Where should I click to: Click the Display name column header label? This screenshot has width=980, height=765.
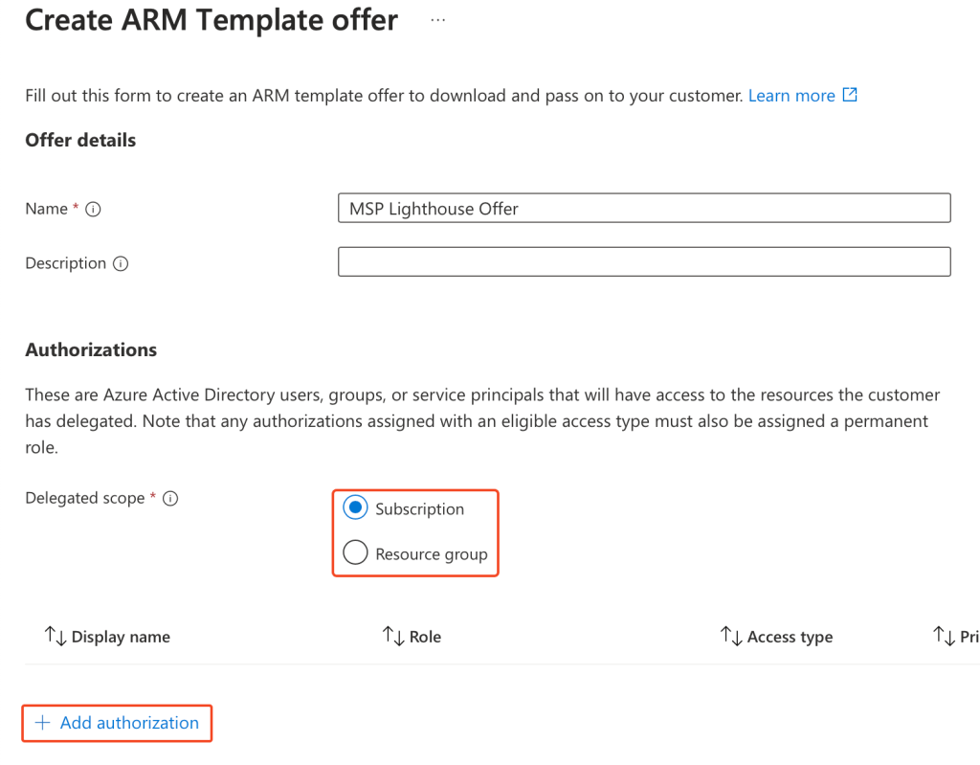coord(121,637)
